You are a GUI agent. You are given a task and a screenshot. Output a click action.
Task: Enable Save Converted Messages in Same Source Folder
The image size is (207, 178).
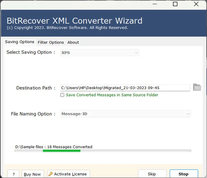tap(62, 95)
